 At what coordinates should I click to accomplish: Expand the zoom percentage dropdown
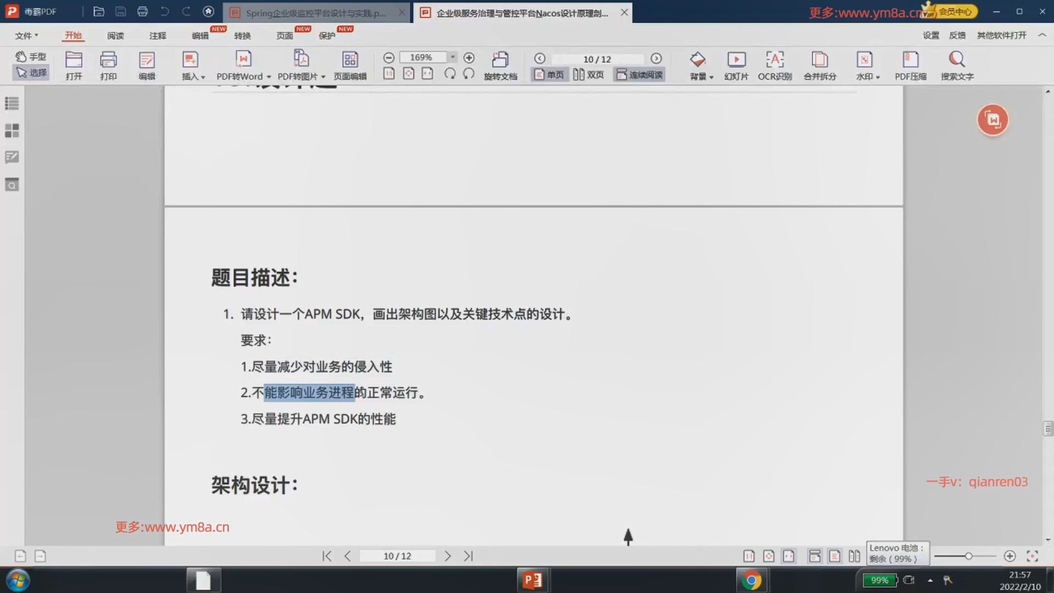pos(452,57)
